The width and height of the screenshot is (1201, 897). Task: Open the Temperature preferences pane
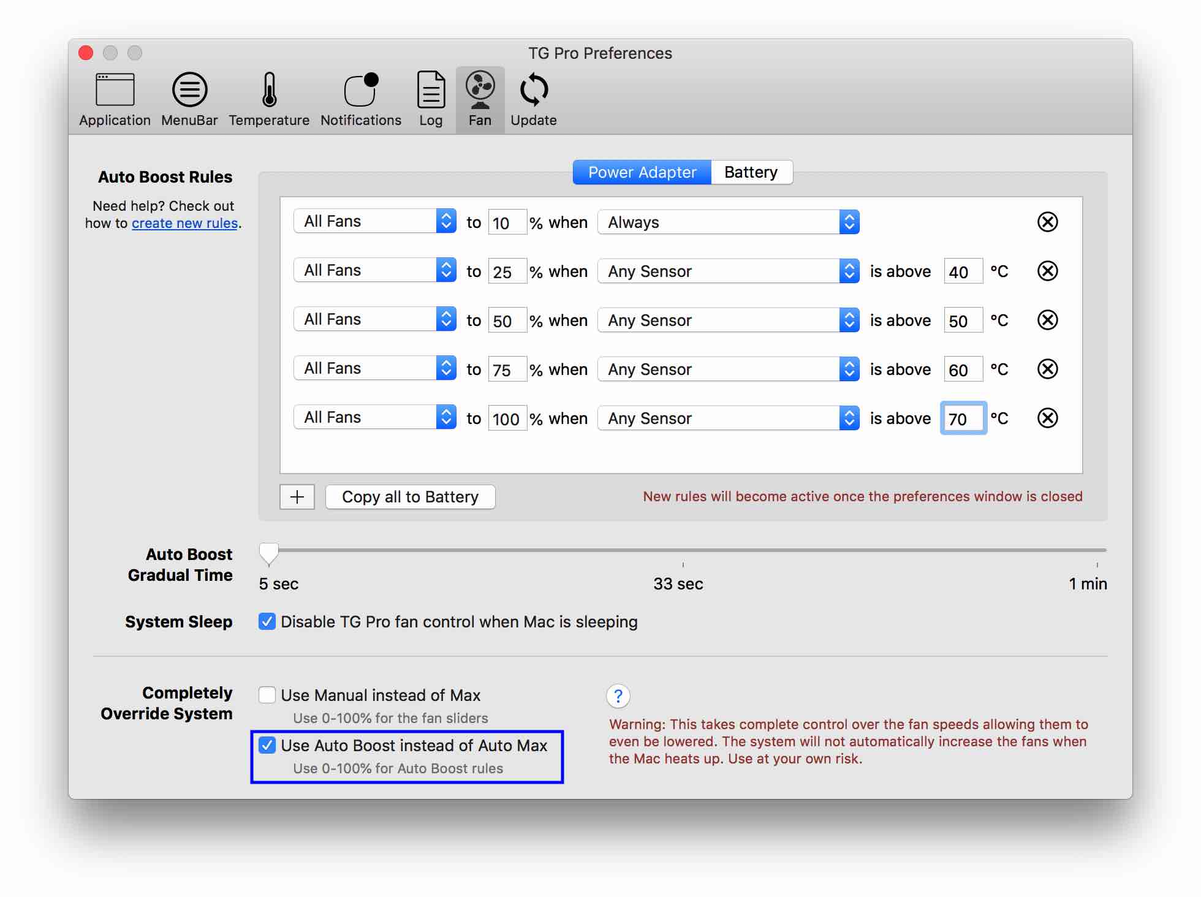(269, 99)
